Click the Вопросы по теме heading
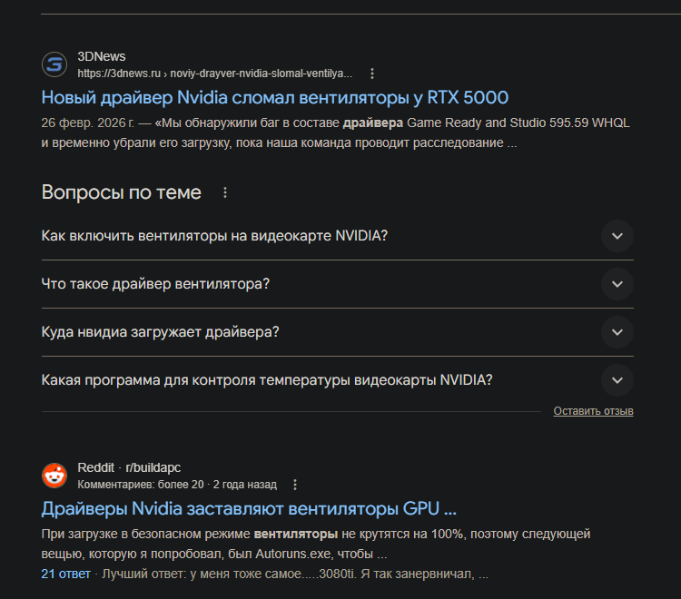 coord(121,192)
